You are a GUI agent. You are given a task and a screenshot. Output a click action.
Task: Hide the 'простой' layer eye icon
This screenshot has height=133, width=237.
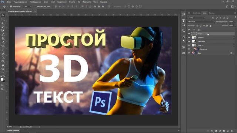(189, 38)
